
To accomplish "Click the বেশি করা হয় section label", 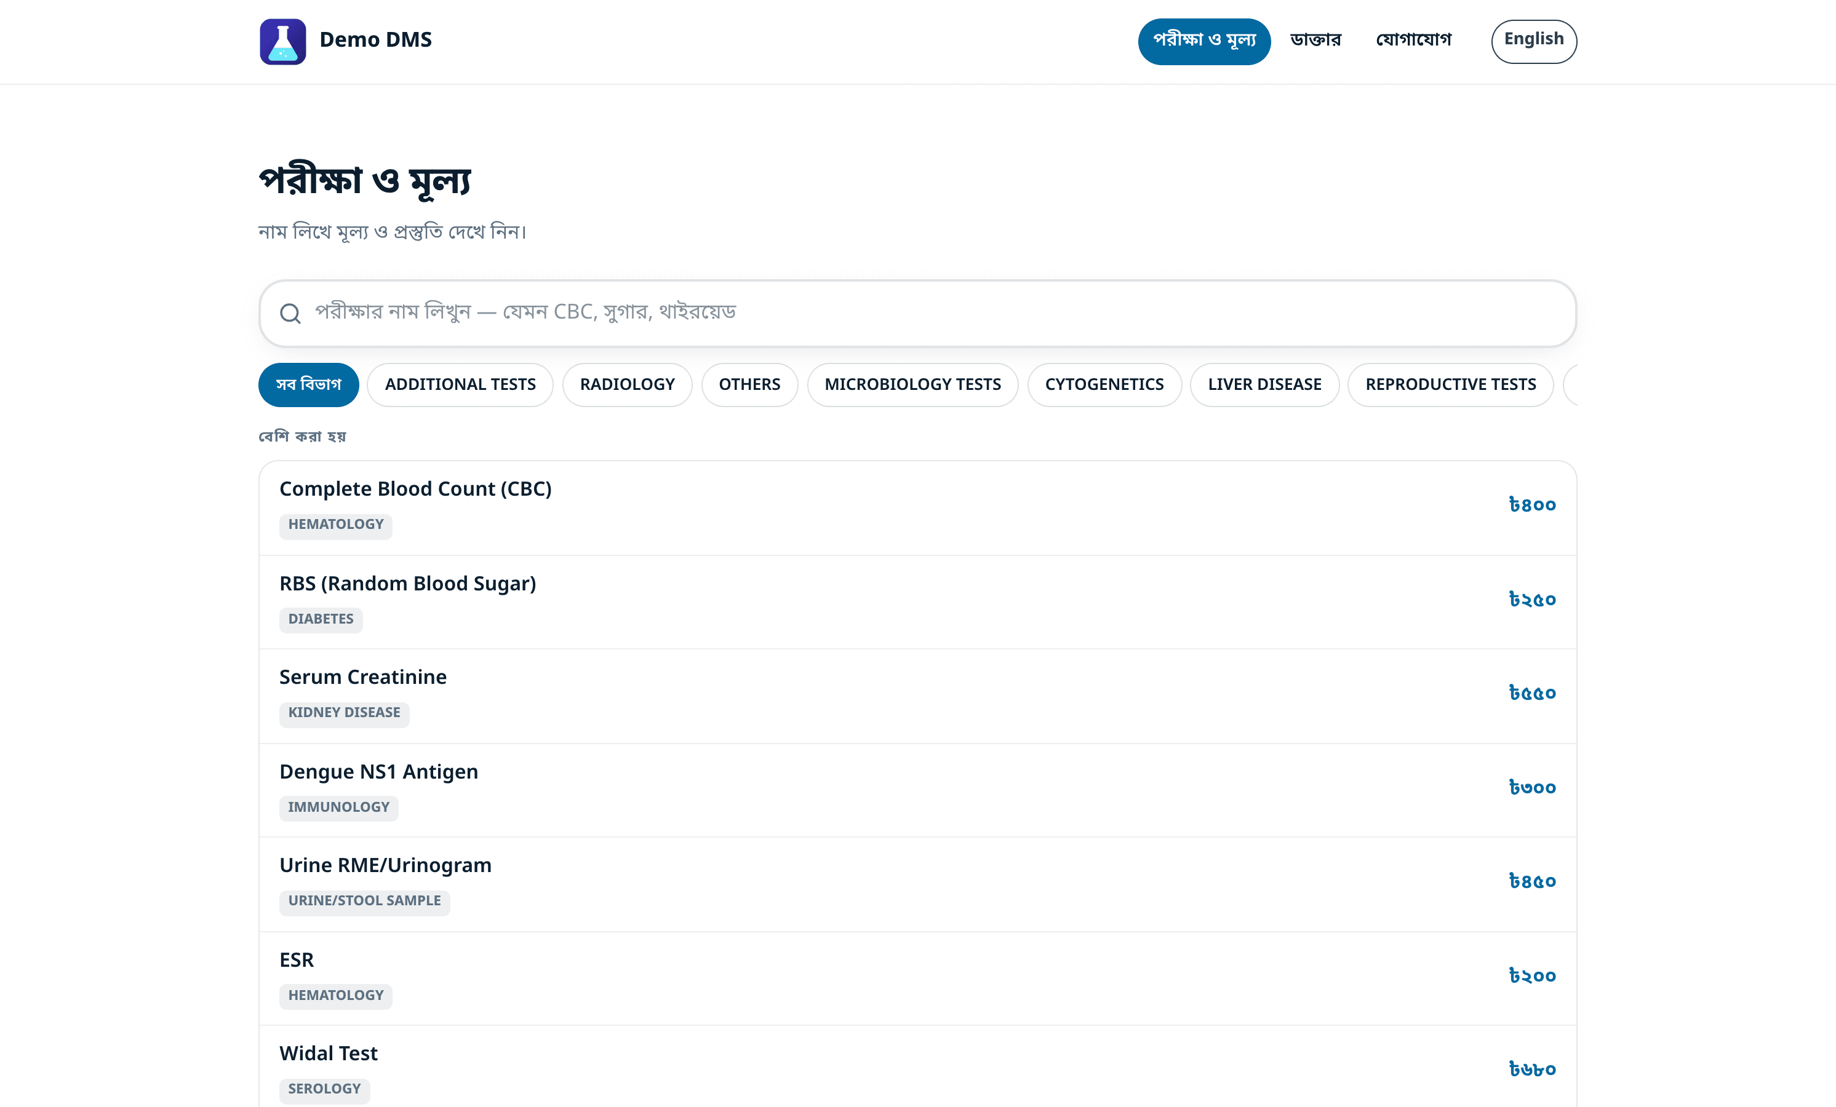I will pos(303,437).
